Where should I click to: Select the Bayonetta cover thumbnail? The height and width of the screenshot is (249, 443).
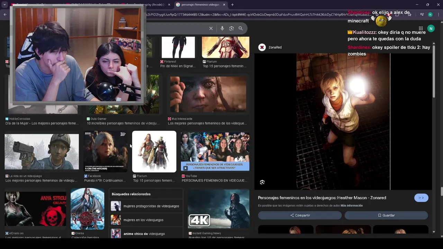click(x=87, y=209)
